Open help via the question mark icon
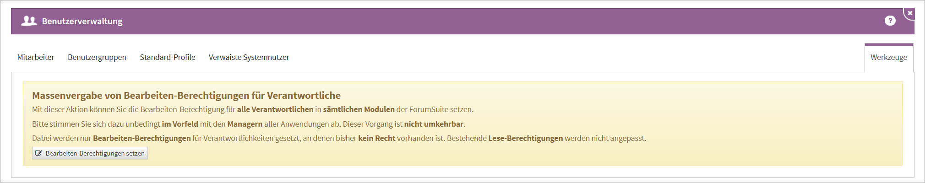This screenshot has height=183, width=925. 890,21
